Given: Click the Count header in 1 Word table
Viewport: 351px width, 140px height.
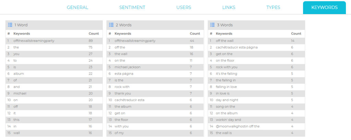Looking at the screenshot, I should click(94, 34).
